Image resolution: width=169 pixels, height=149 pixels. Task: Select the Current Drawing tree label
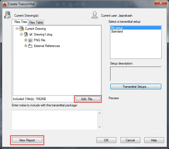(x=35, y=29)
